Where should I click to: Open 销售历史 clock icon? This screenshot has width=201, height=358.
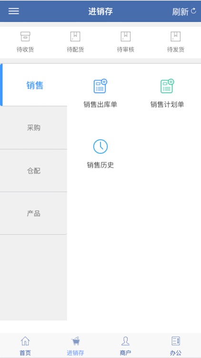pyautogui.click(x=100, y=147)
